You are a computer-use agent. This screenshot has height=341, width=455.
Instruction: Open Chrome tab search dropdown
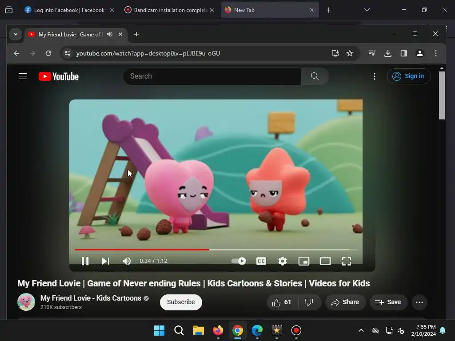pyautogui.click(x=16, y=34)
